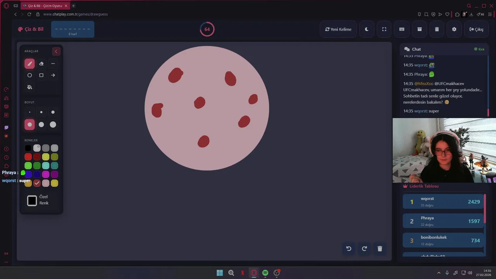Toggle fullscreen mode for the game
Image resolution: width=496 pixels, height=279 pixels.
[384, 29]
